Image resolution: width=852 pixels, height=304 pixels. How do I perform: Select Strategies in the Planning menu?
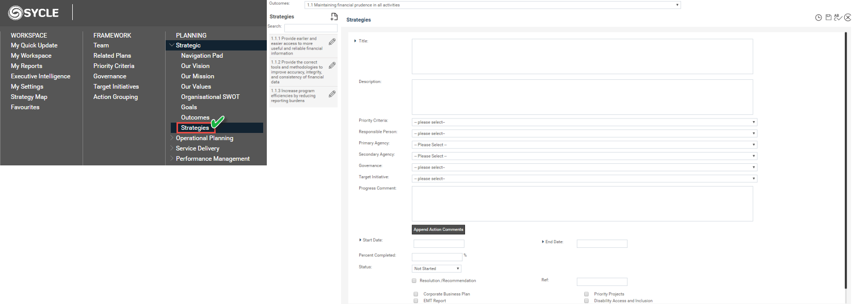195,128
